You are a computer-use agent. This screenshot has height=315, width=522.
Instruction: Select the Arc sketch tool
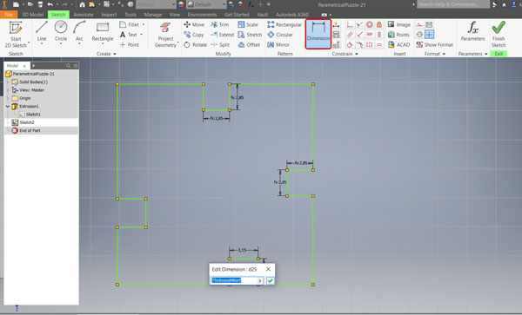(79, 32)
